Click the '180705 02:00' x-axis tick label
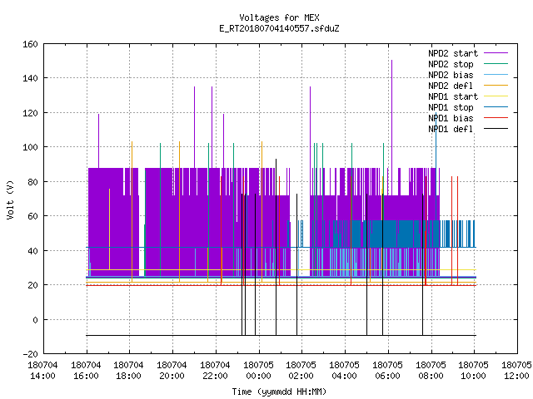Screen dimensions: 533x399 pyautogui.click(x=301, y=371)
